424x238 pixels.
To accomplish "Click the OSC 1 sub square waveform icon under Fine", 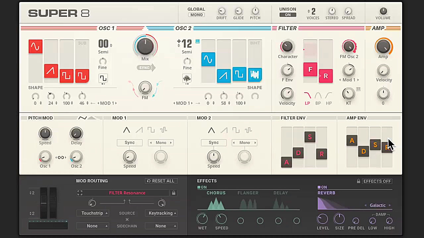I will click(x=103, y=78).
